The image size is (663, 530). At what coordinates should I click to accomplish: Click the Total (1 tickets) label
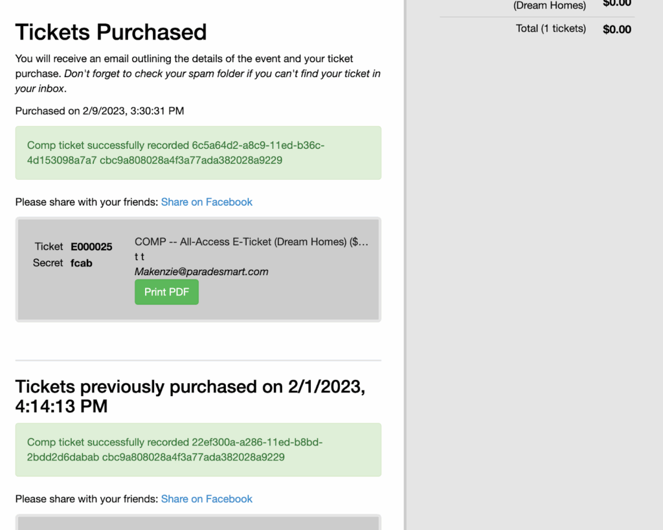point(550,28)
